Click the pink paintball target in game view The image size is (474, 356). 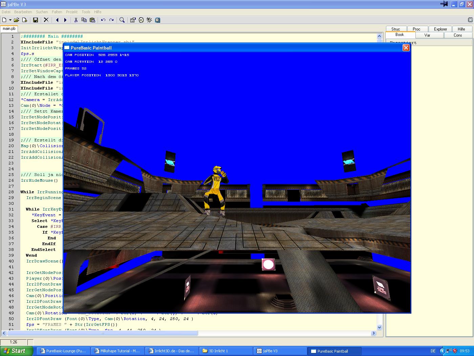[x=268, y=264]
